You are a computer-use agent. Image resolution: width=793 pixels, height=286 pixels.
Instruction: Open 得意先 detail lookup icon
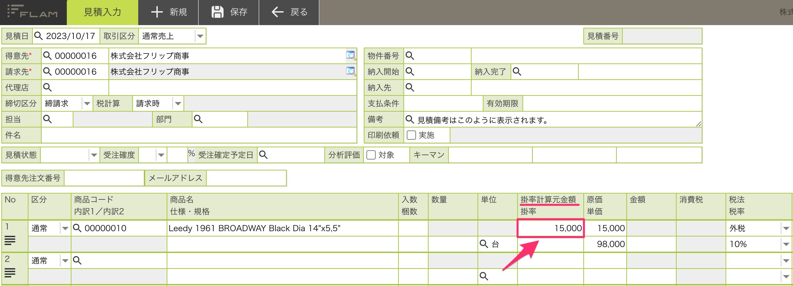(351, 55)
